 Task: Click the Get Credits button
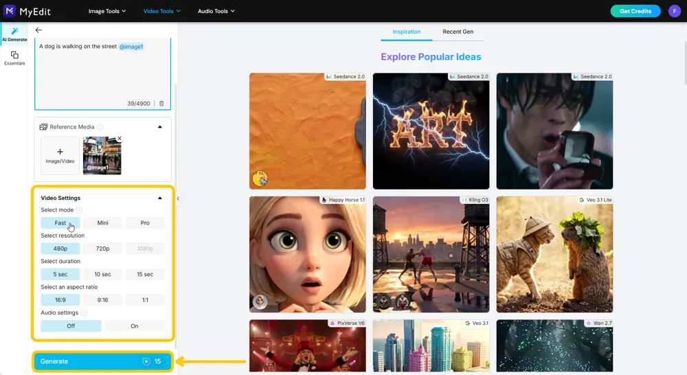(635, 11)
